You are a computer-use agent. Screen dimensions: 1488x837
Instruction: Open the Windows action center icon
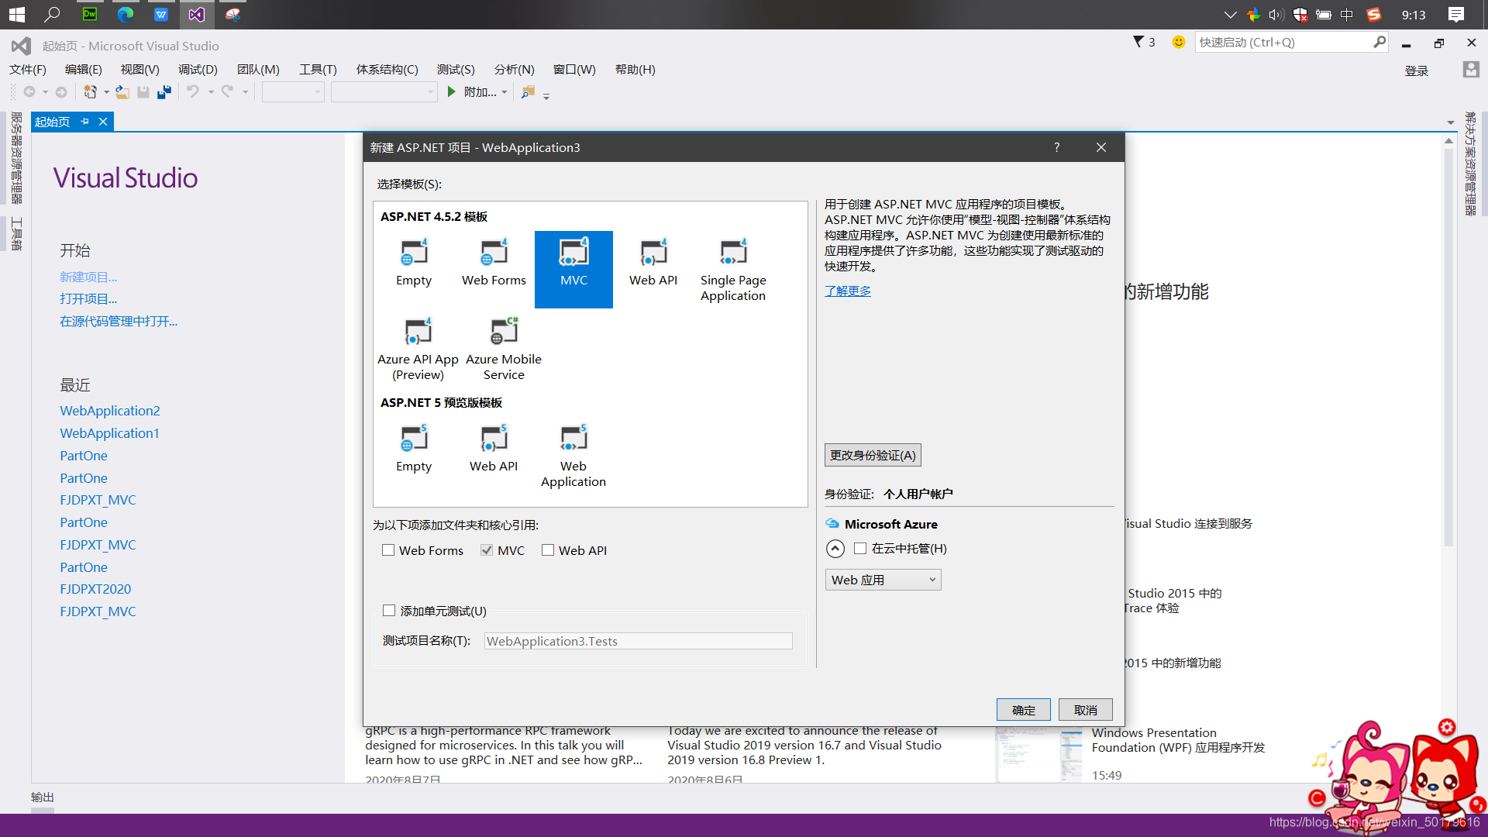1456,14
